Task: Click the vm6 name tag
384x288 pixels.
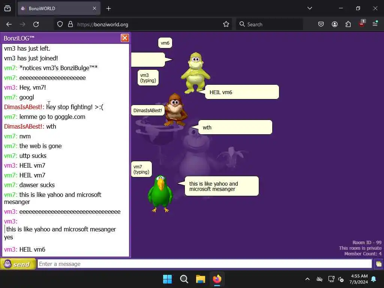Action: point(165,43)
